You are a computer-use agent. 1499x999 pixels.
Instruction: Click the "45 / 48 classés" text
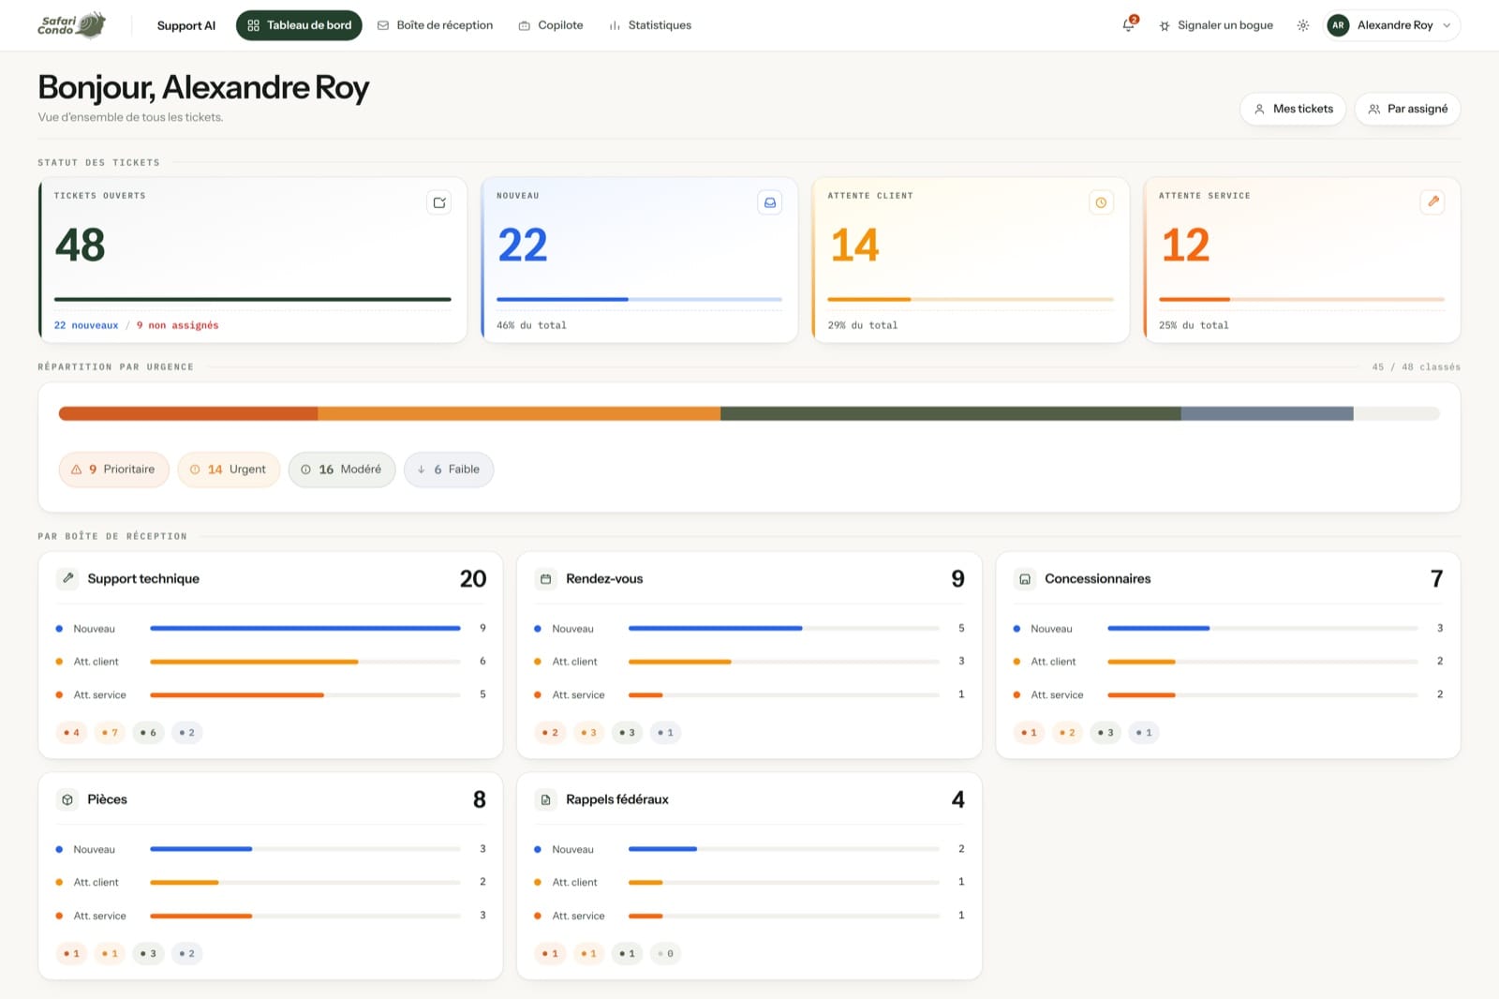(x=1416, y=367)
